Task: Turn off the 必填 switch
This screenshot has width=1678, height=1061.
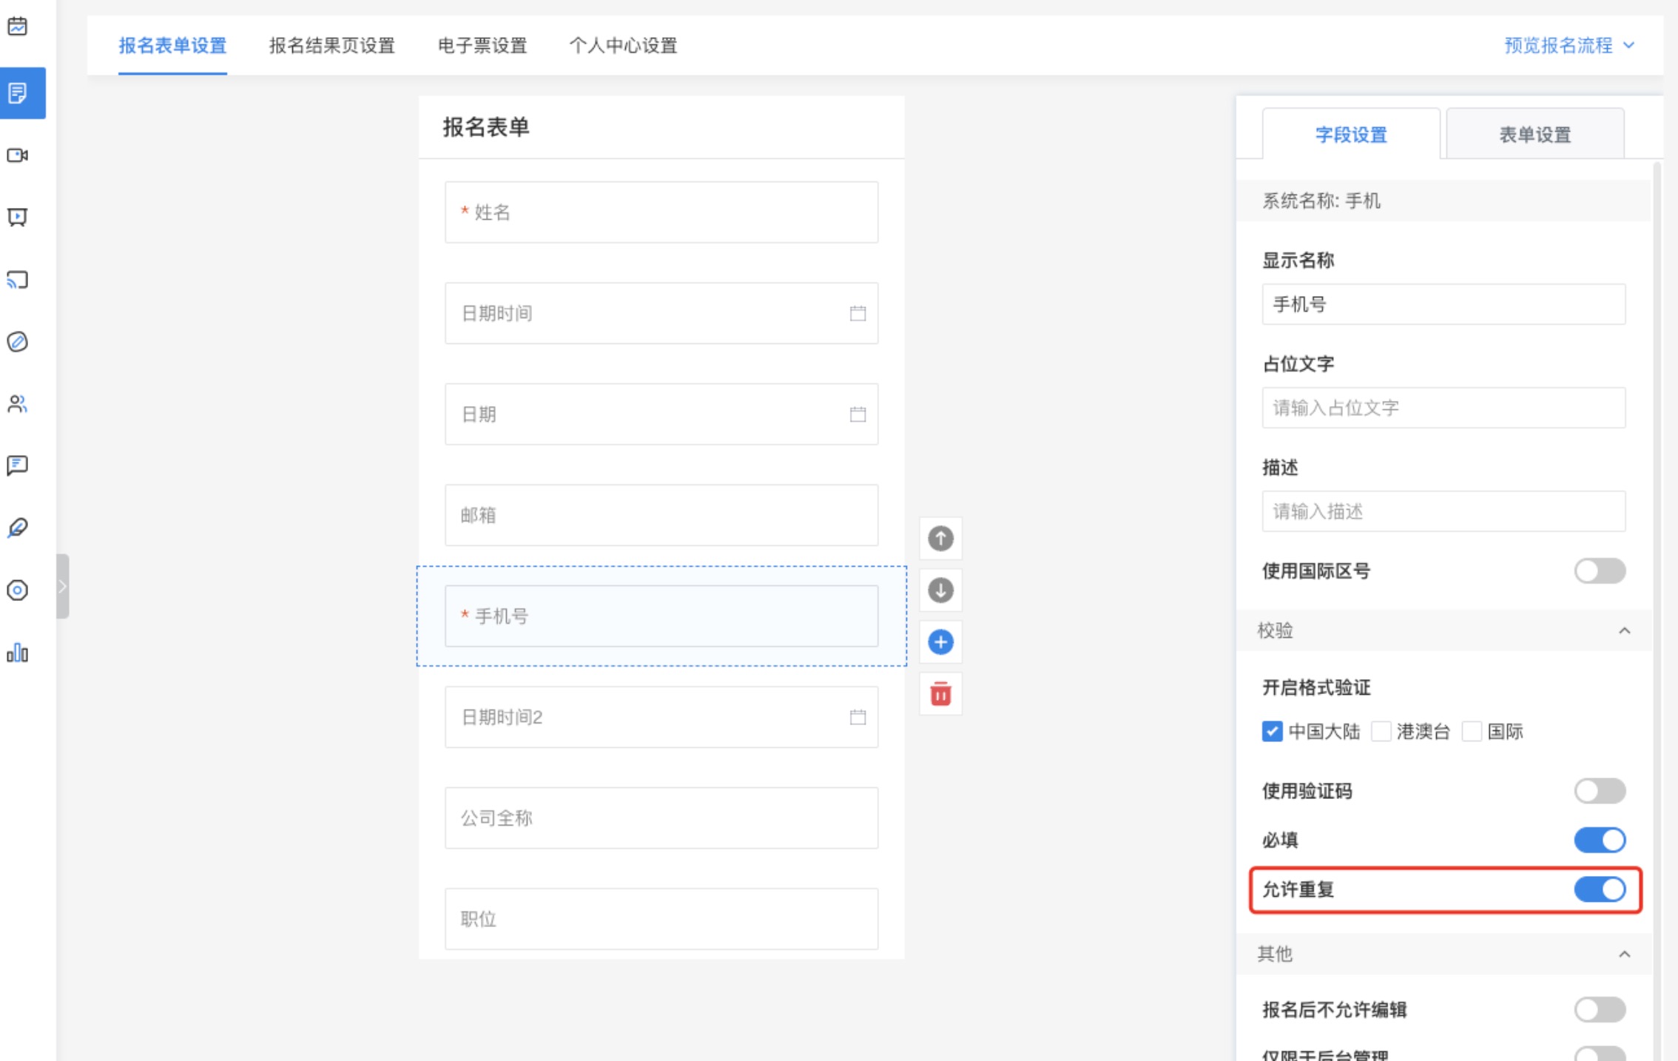Action: (1599, 840)
